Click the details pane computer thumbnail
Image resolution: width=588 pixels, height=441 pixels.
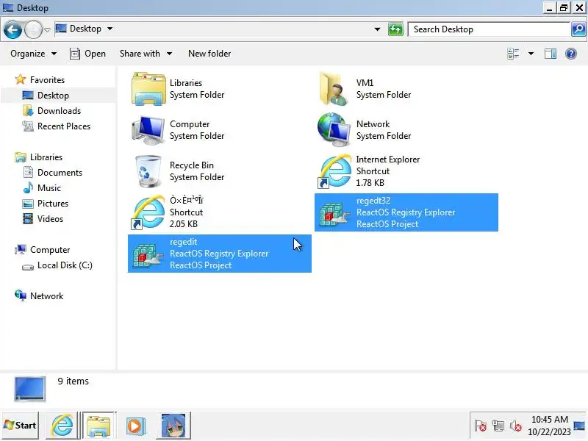[30, 389]
